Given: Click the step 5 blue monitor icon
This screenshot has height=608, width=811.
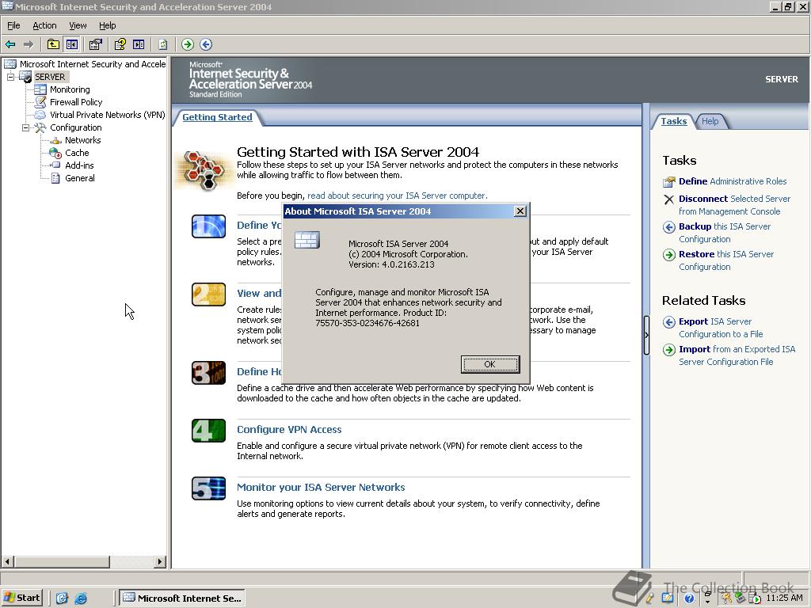Looking at the screenshot, I should point(208,488).
